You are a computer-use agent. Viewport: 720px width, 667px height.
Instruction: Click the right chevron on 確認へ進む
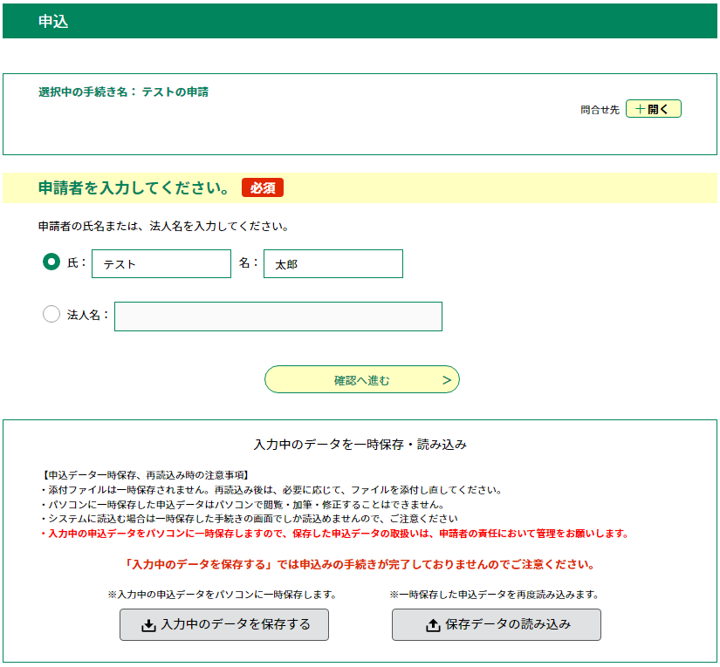446,380
